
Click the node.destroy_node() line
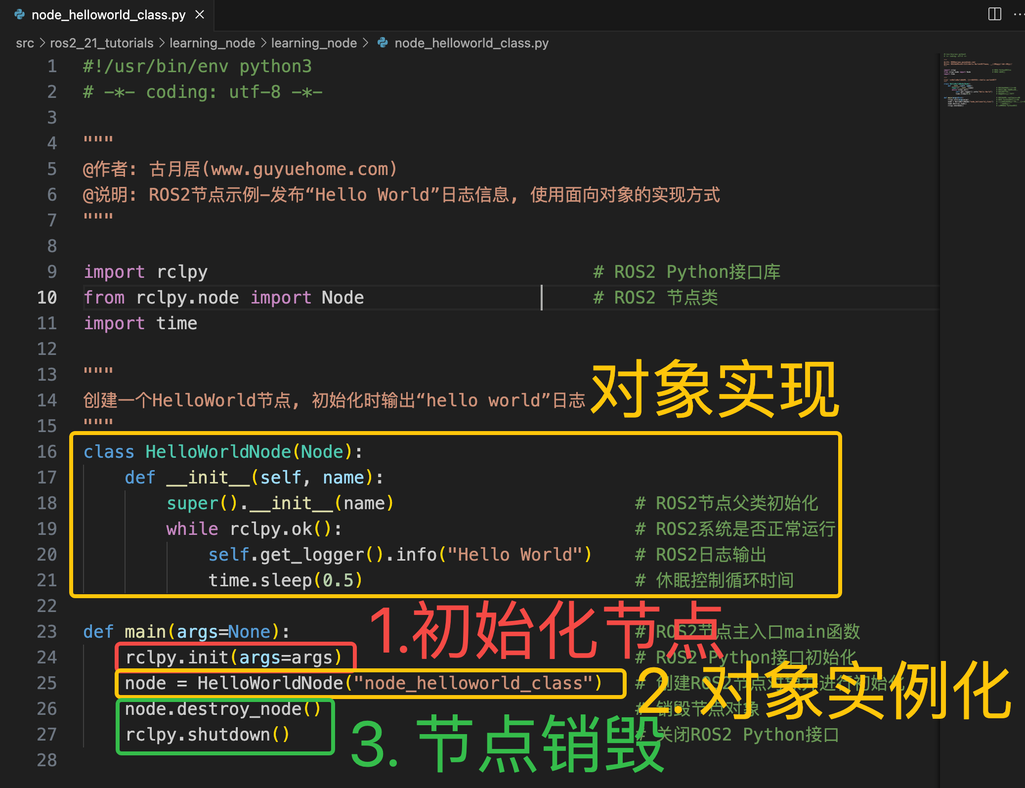(222, 708)
